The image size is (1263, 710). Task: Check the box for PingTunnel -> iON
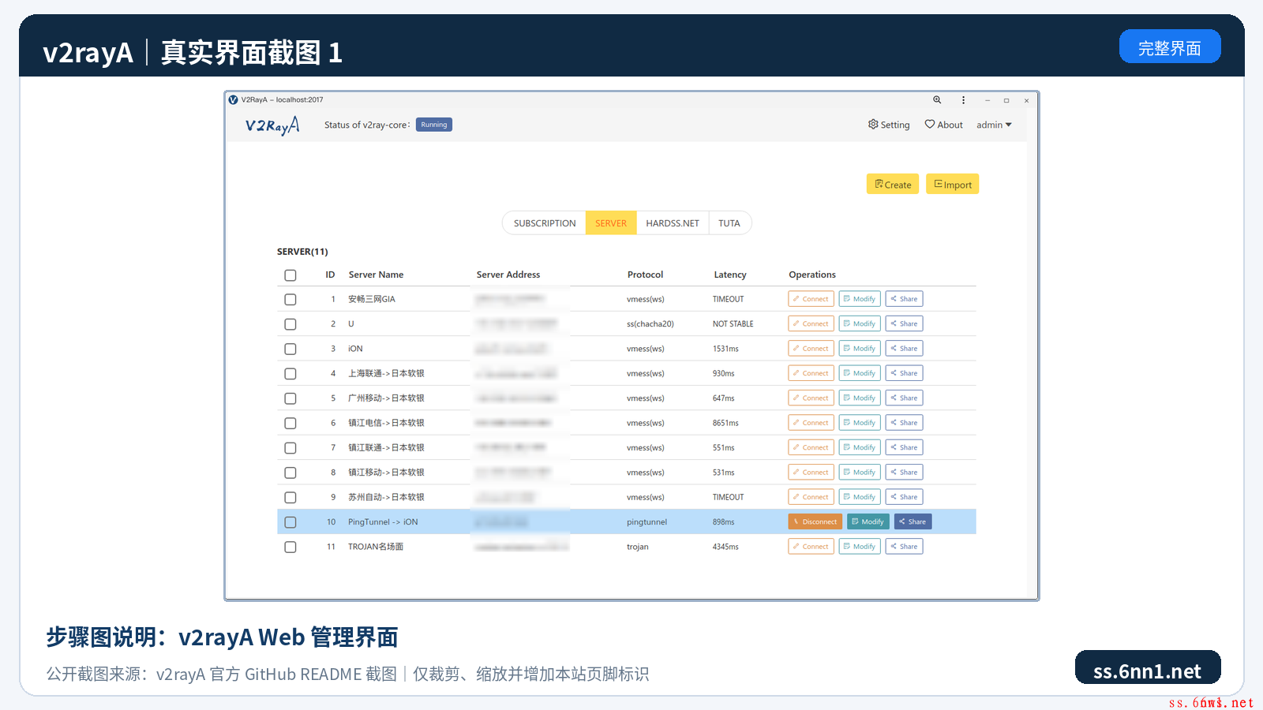click(290, 522)
